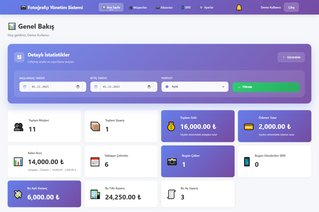The width and height of the screenshot is (319, 212).
Task: Click the credit card icon on Ödenen Tutar
Action: point(249,126)
